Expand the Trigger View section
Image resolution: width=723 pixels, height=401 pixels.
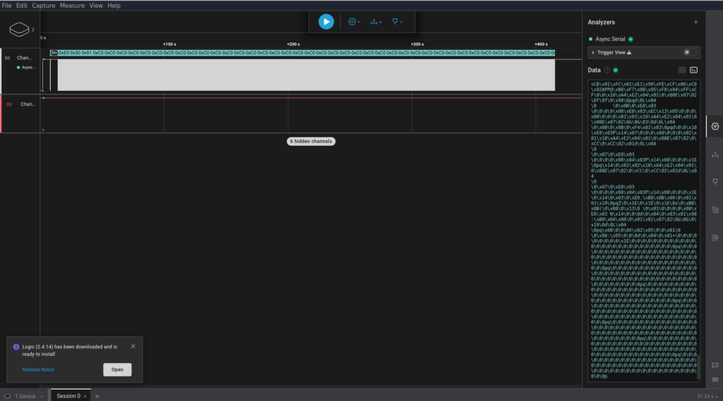pos(593,52)
